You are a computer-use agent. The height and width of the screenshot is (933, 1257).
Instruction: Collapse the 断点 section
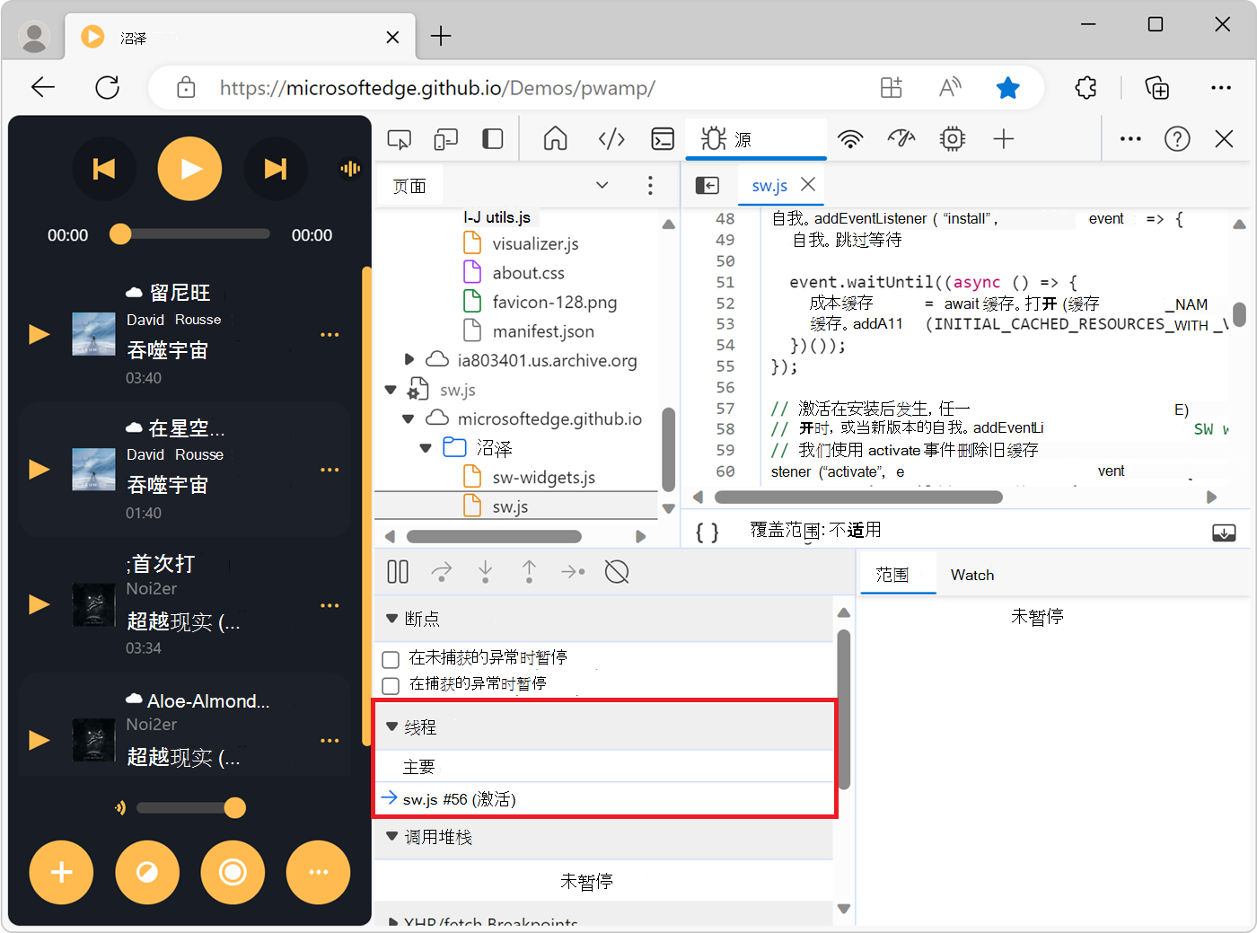pyautogui.click(x=391, y=618)
